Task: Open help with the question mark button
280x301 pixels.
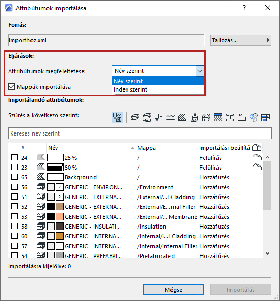Action: 244,8
